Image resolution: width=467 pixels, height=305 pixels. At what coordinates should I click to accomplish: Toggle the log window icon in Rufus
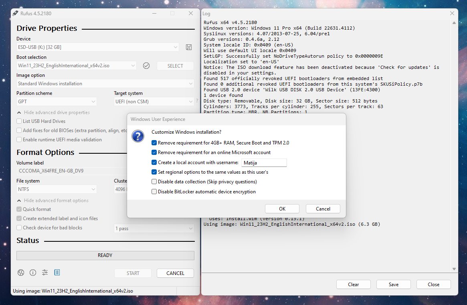(57, 272)
